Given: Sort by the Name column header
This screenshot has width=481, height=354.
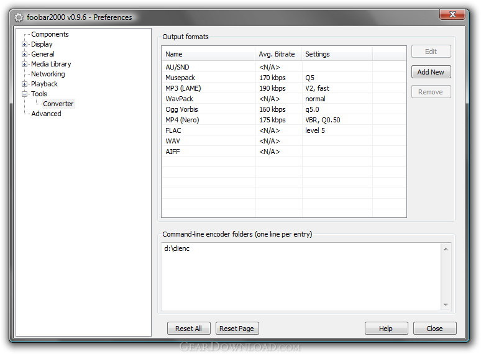Looking at the screenshot, I should point(209,54).
